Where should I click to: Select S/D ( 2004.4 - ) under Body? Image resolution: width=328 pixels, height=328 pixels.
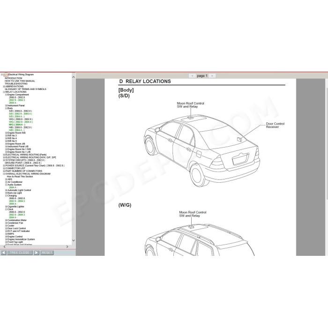(17, 117)
